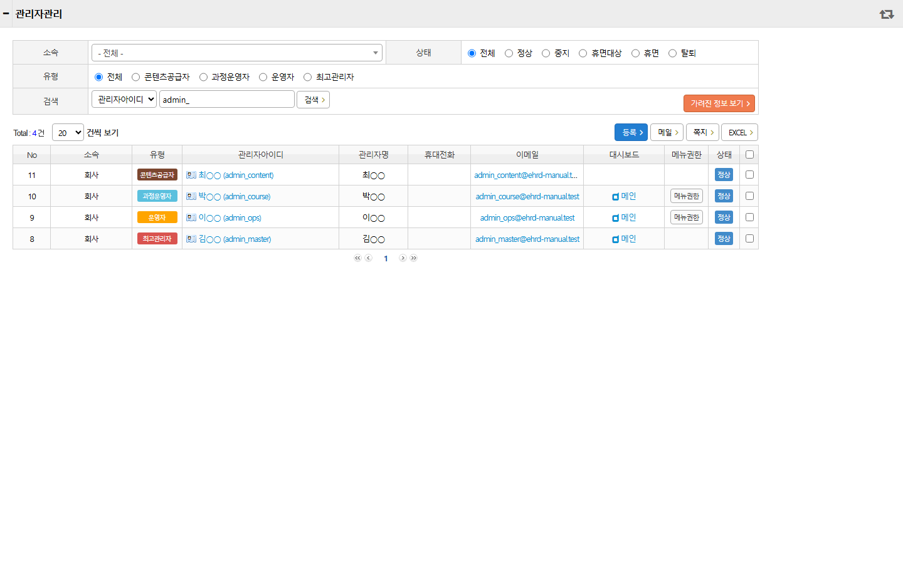This screenshot has width=903, height=564.
Task: Change the 20 items per page dropdown
Action: pyautogui.click(x=68, y=132)
